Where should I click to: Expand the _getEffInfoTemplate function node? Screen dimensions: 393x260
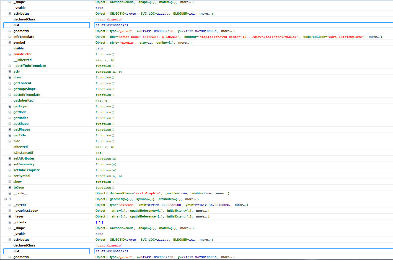[10, 66]
